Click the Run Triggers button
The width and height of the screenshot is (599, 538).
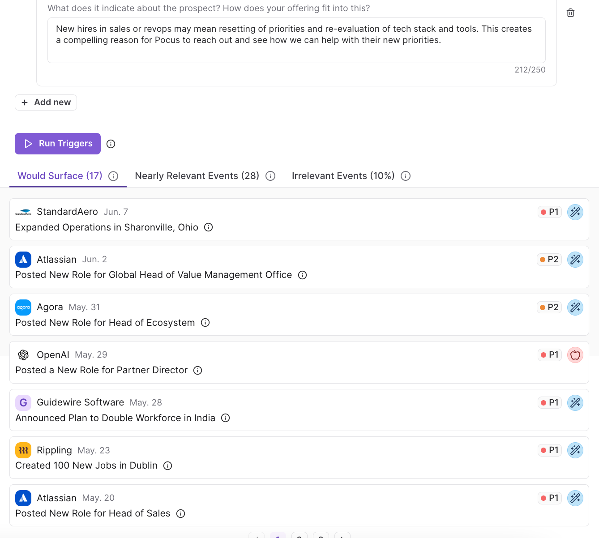tap(58, 144)
